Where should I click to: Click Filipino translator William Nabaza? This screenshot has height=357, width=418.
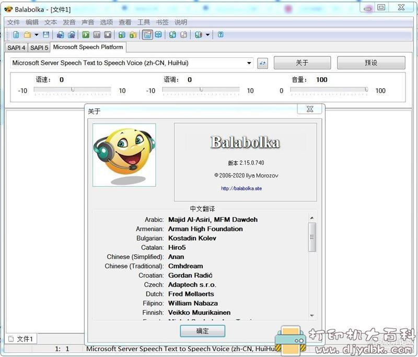click(193, 303)
